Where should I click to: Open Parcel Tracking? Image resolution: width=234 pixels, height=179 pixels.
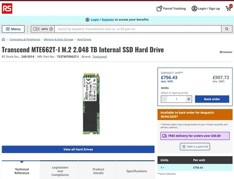click(171, 8)
